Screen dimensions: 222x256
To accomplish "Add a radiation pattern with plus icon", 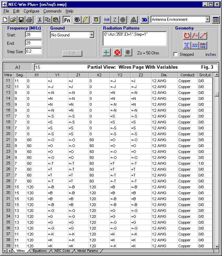I will click(x=107, y=52).
